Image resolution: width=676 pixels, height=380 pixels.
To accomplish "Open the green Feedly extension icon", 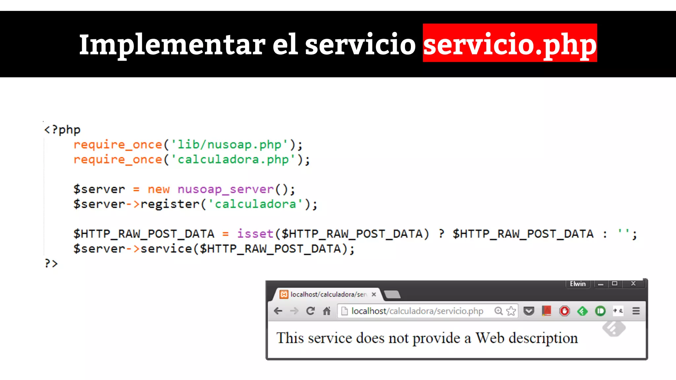I will pyautogui.click(x=582, y=311).
